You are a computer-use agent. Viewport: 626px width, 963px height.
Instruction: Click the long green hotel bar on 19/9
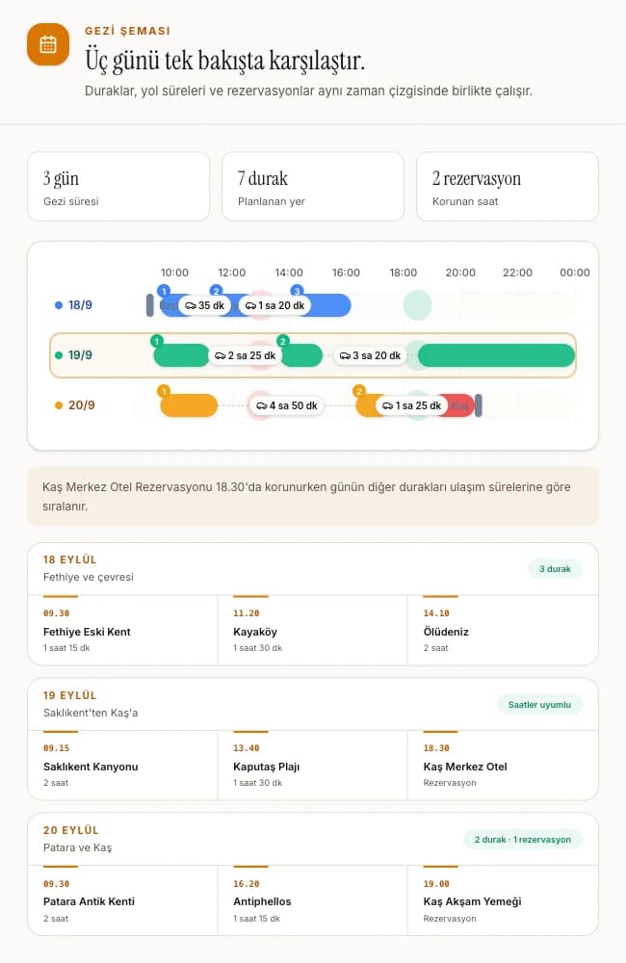496,355
